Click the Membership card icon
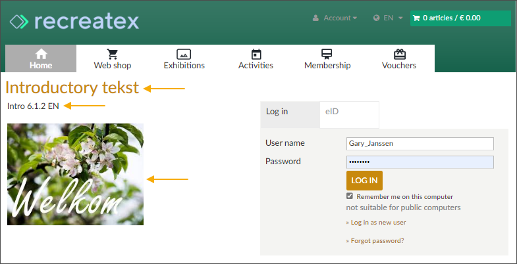 click(x=327, y=54)
